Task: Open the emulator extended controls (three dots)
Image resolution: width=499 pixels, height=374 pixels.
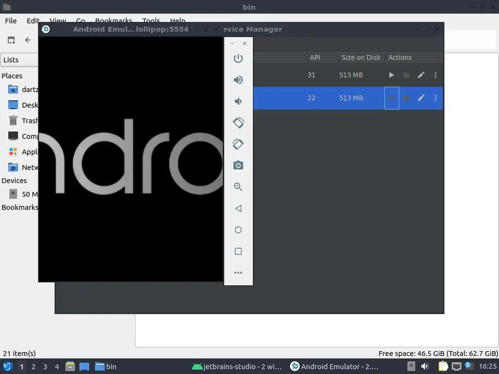Action: [x=238, y=273]
